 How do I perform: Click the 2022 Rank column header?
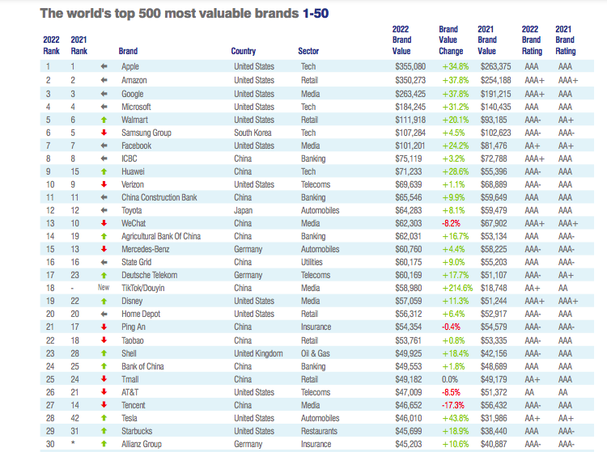(x=51, y=45)
